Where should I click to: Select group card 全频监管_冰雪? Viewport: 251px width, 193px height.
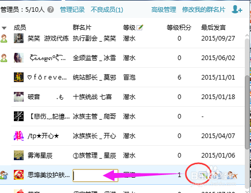pos(94,58)
